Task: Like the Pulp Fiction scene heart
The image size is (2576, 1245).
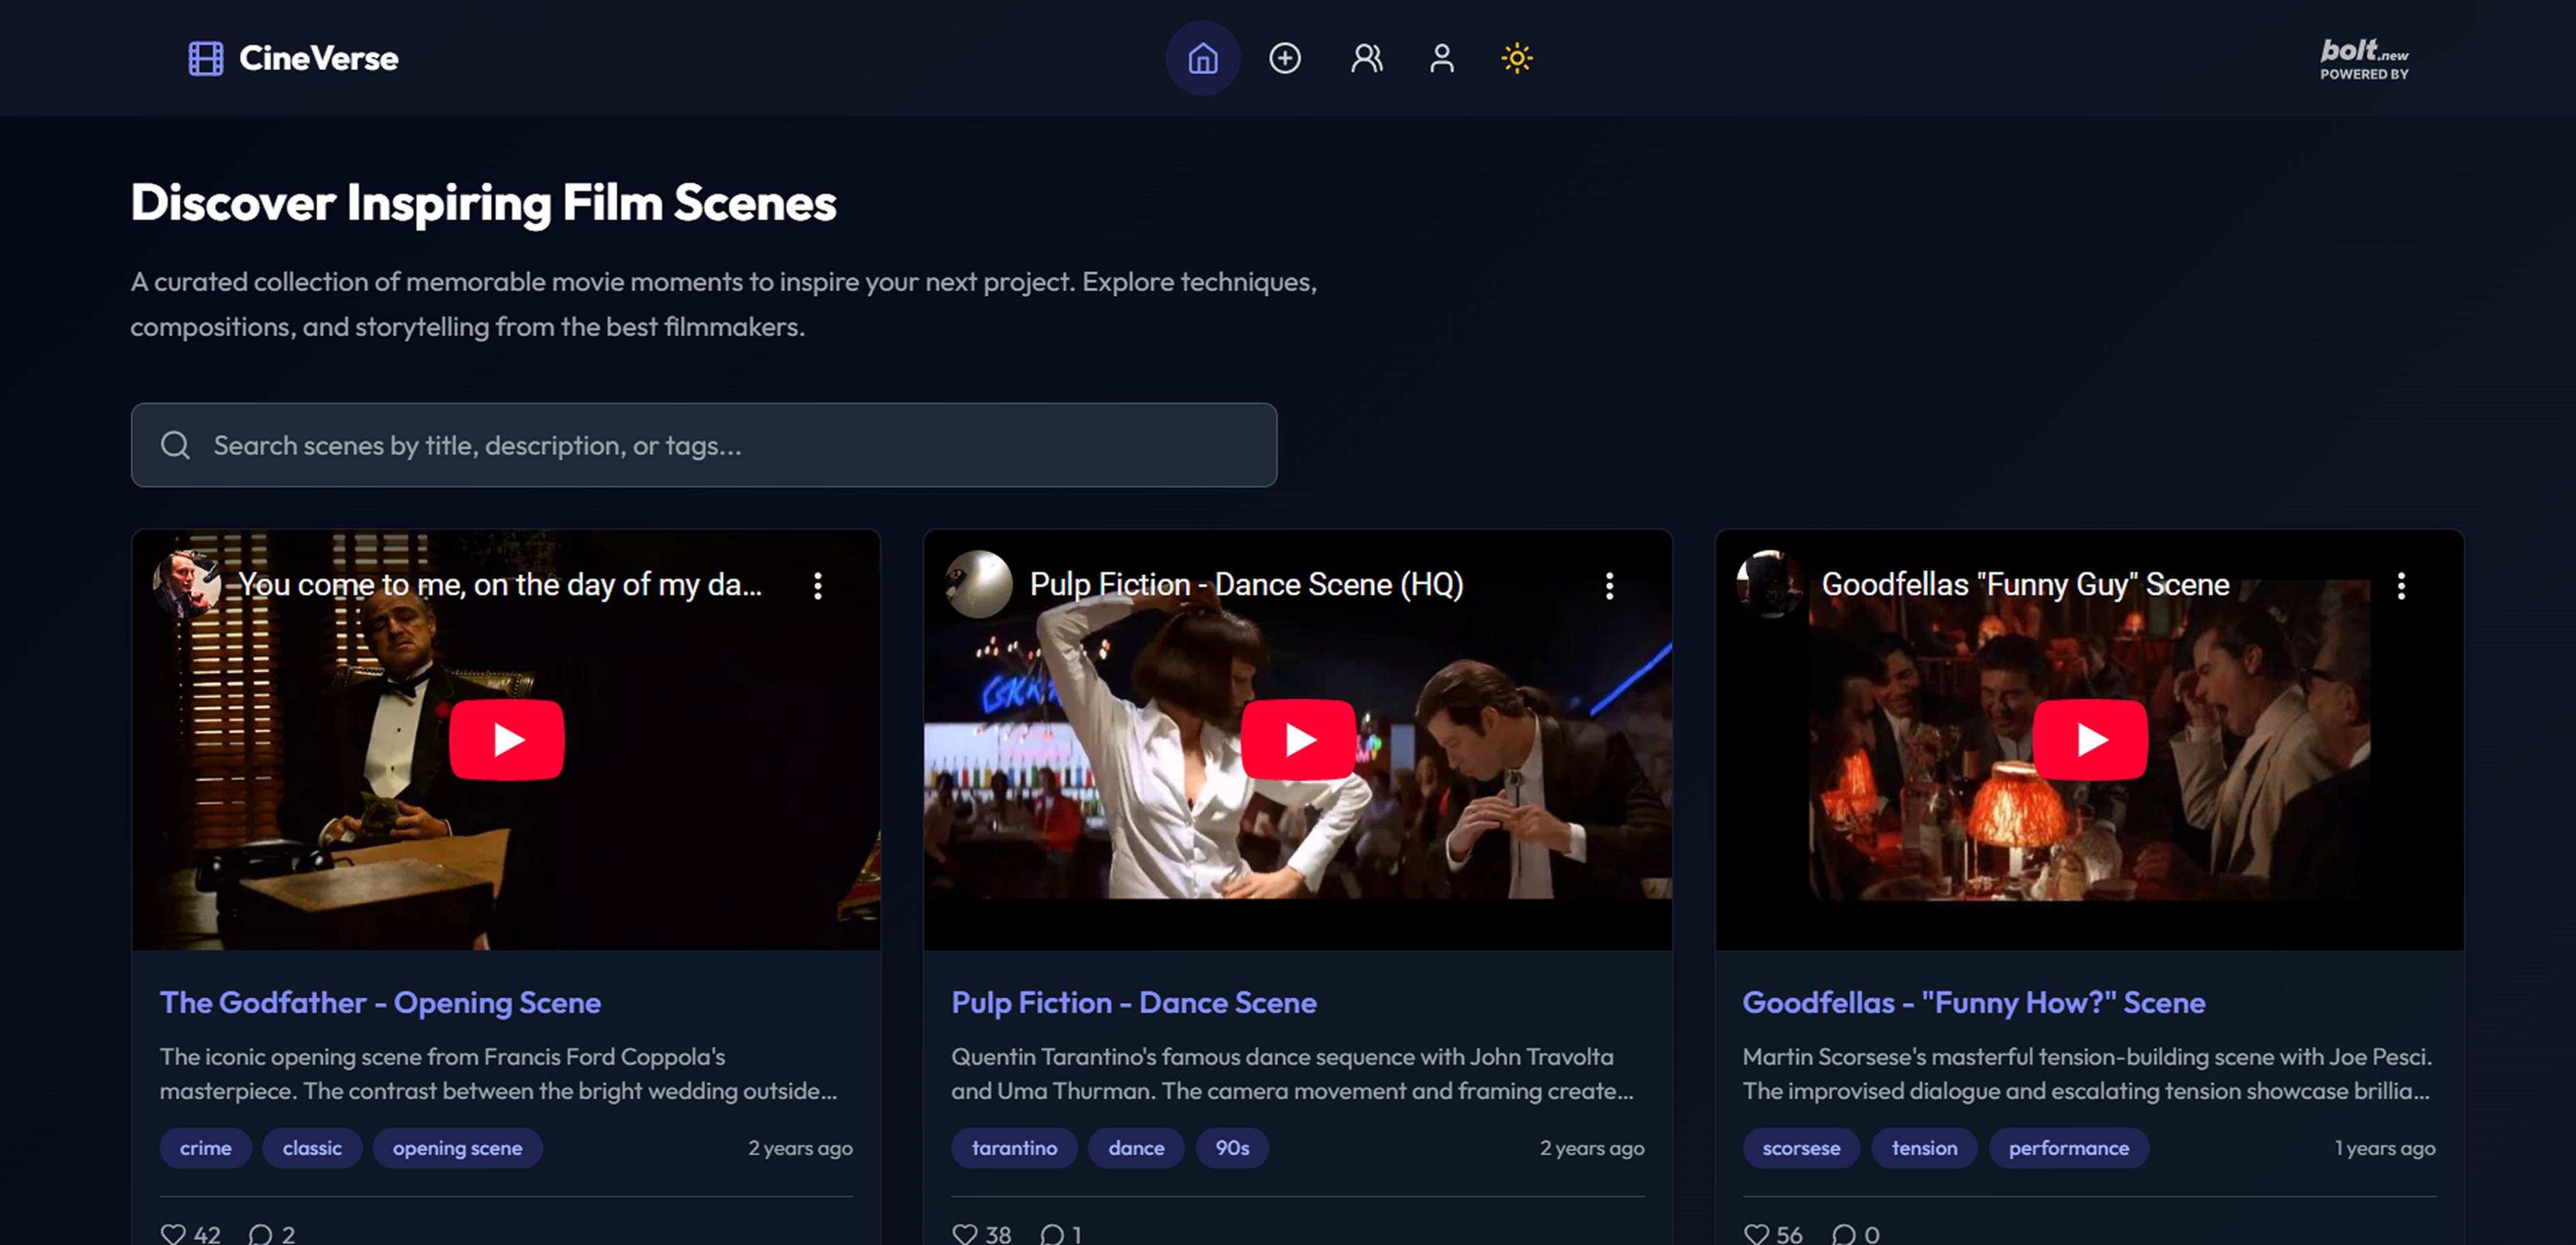Action: point(964,1233)
